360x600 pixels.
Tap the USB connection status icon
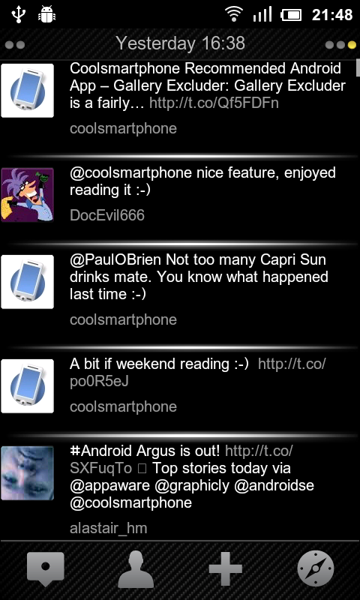(x=18, y=14)
